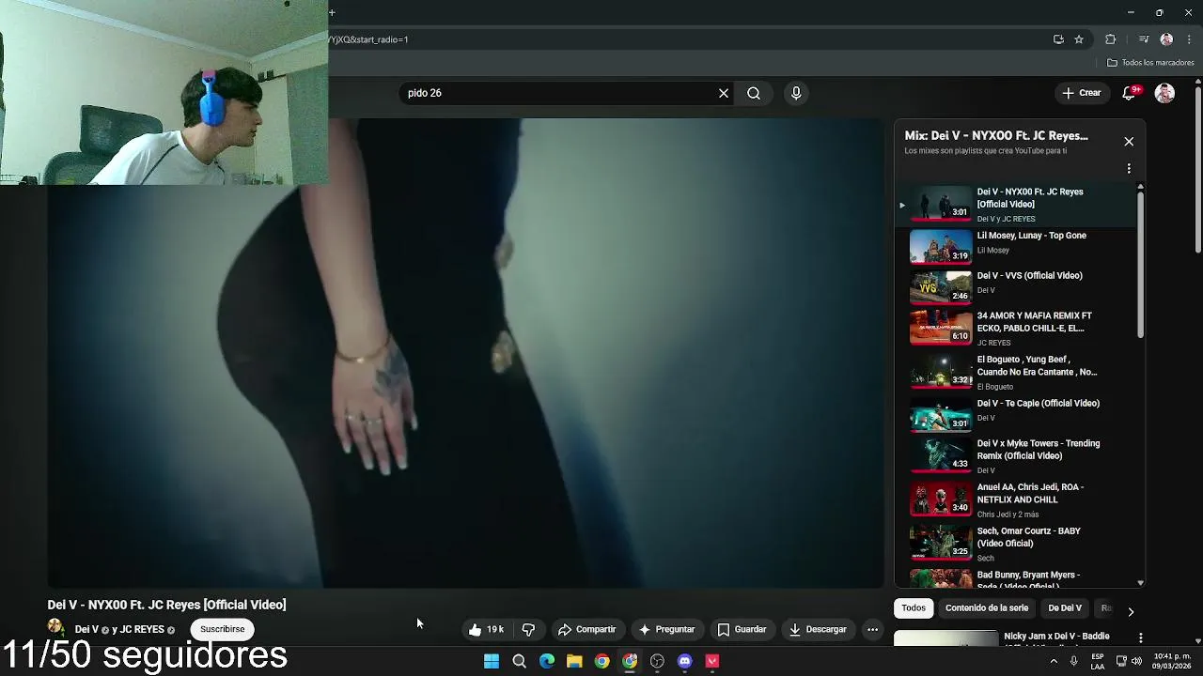
Task: Open new browser tab with plus
Action: 332,12
